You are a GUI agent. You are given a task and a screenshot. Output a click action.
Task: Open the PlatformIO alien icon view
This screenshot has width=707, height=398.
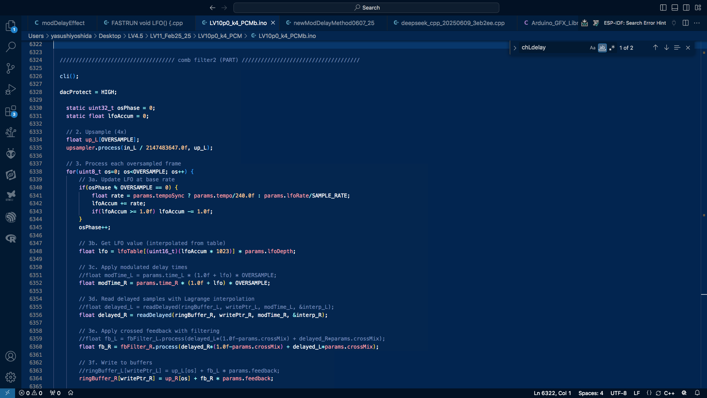click(11, 153)
